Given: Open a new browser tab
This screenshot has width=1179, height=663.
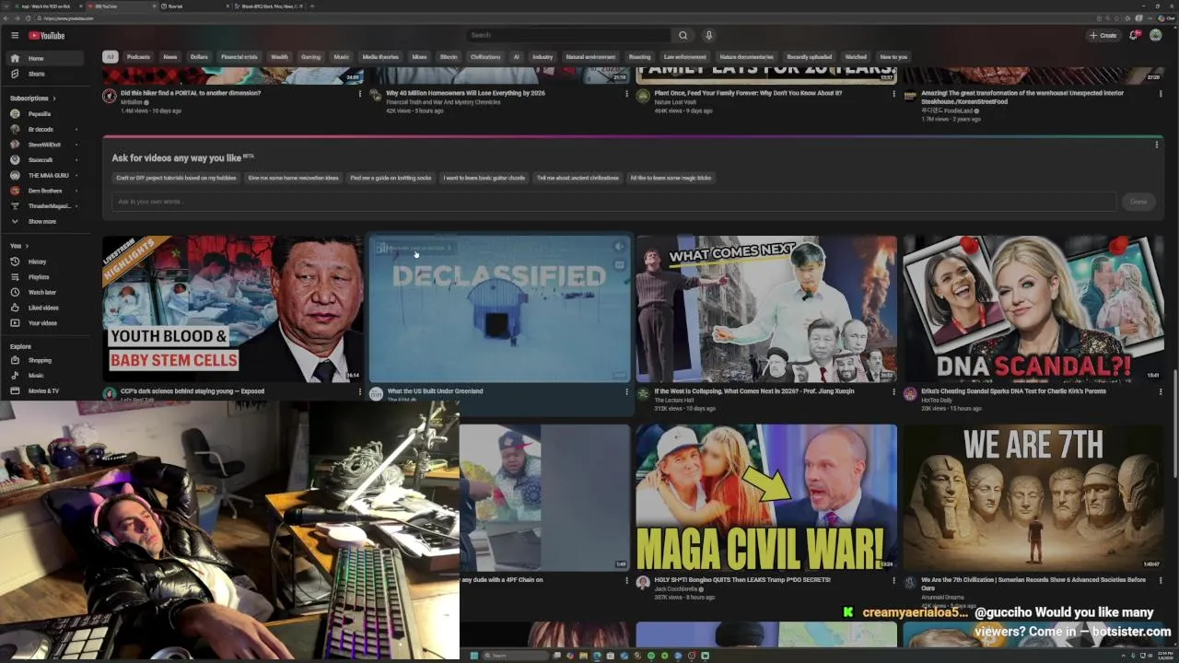Looking at the screenshot, I should pyautogui.click(x=312, y=6).
